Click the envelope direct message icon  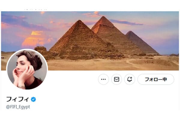pos(117,79)
